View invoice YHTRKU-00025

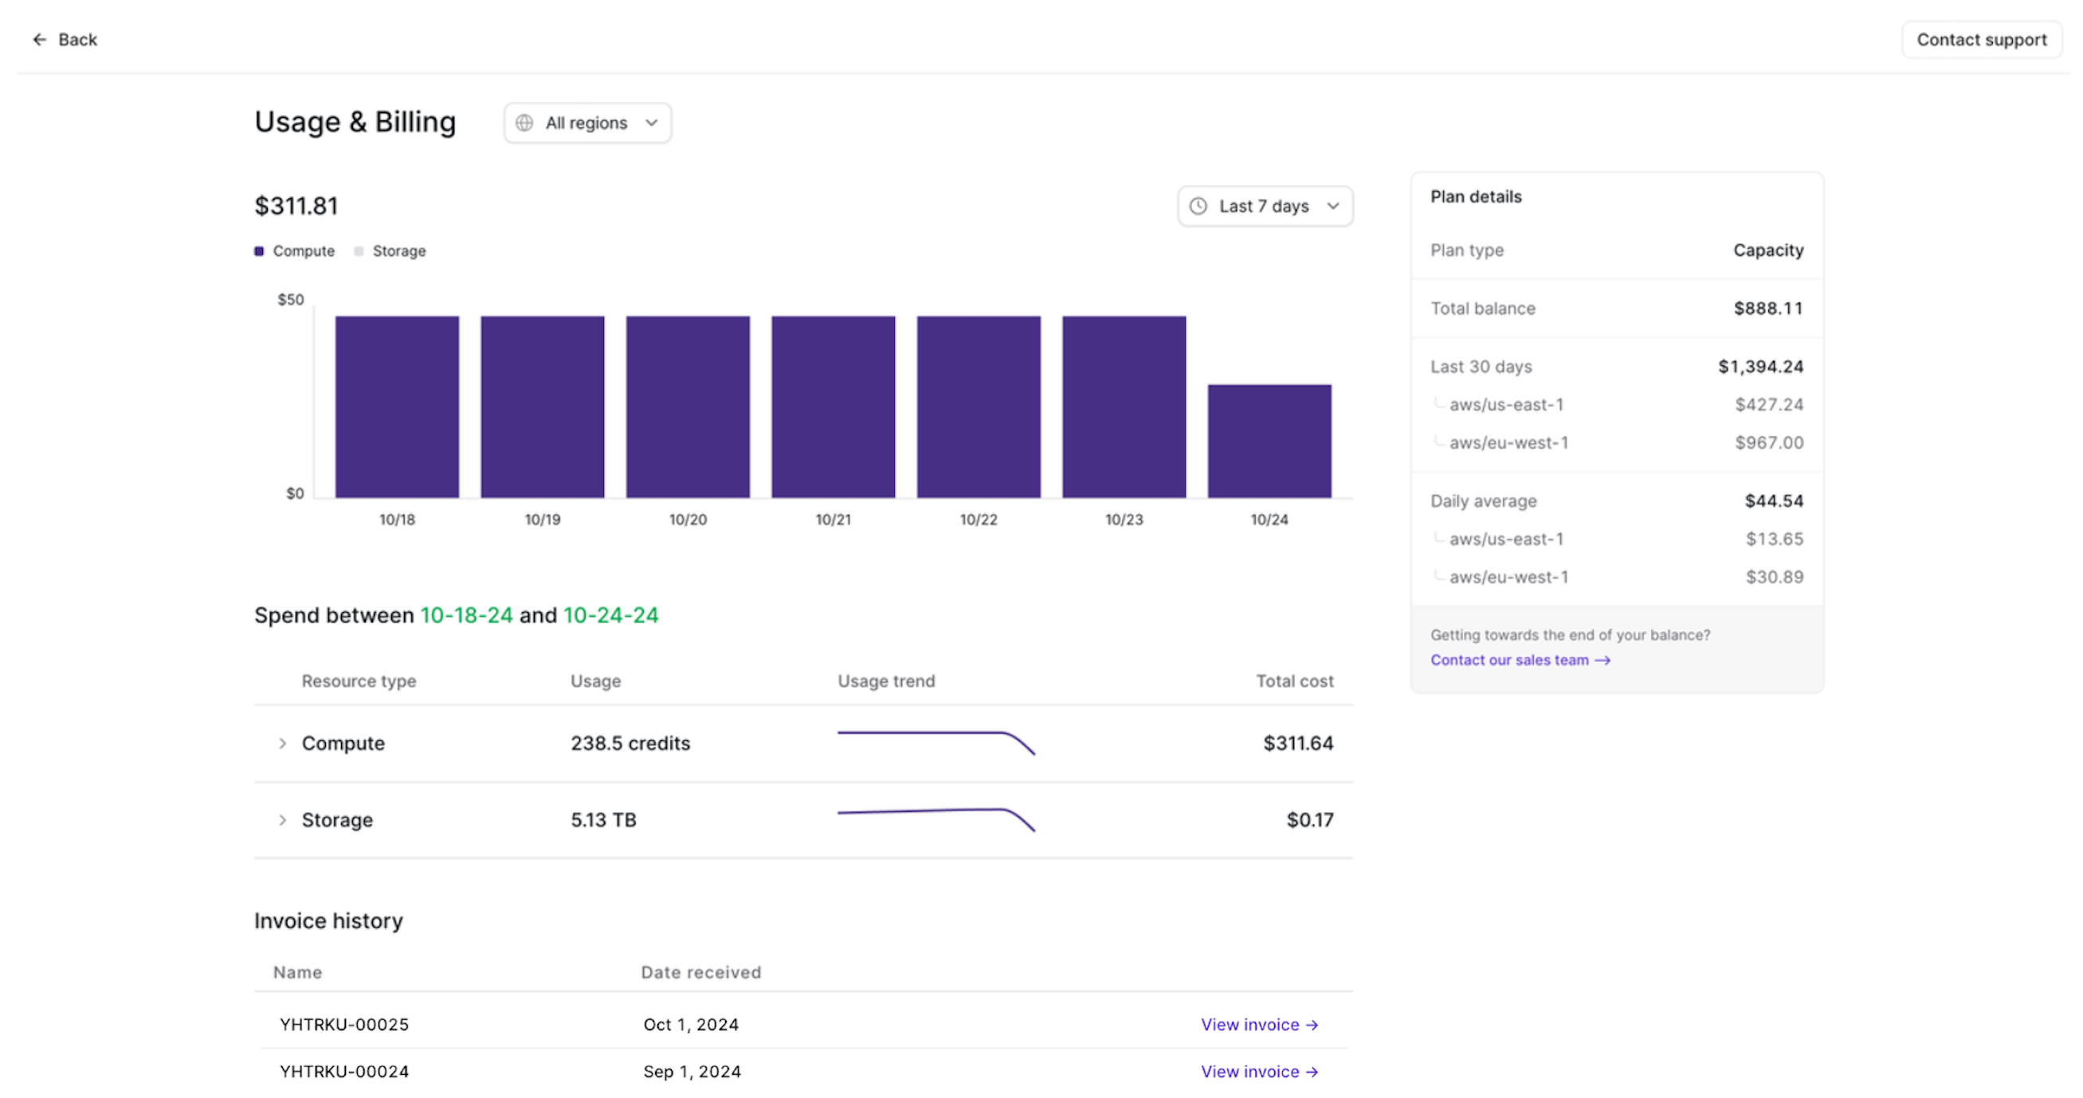(x=1249, y=1025)
